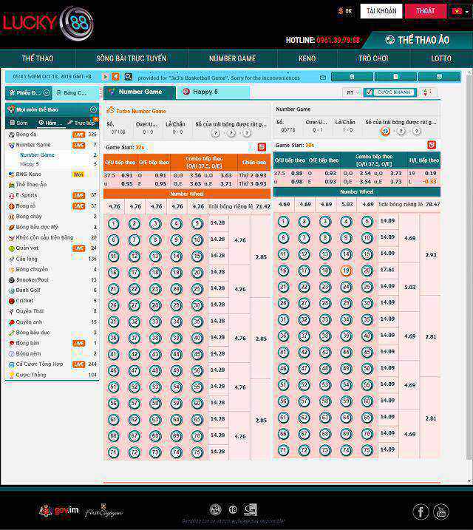Click Over 37.5 odds 0.91 in Turbo game
Image resolution: width=473 pixels, height=530 pixels.
point(126,175)
